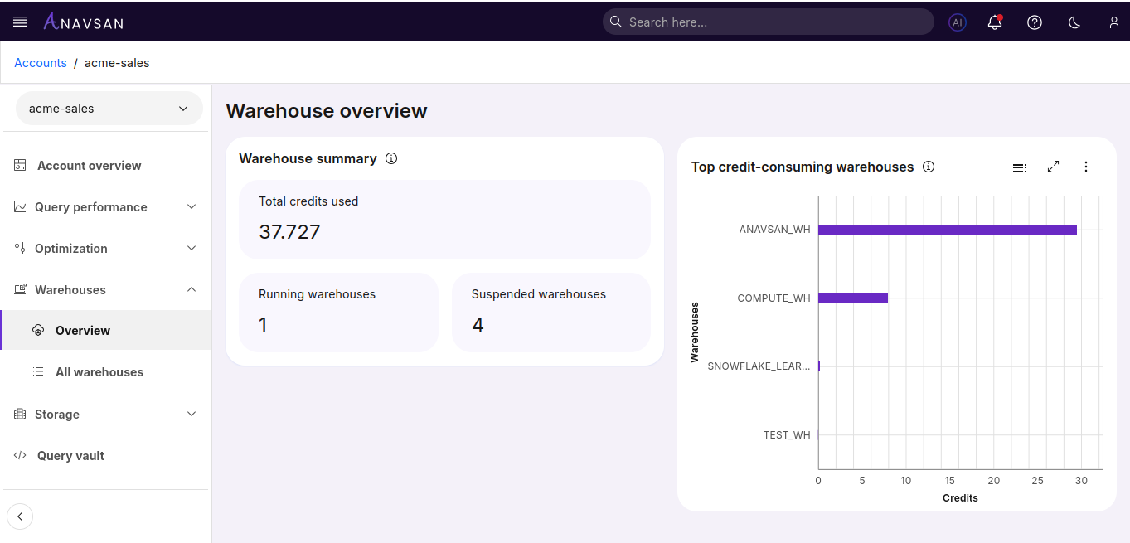Open notifications via the bell icon
This screenshot has height=543, width=1130.
click(994, 22)
